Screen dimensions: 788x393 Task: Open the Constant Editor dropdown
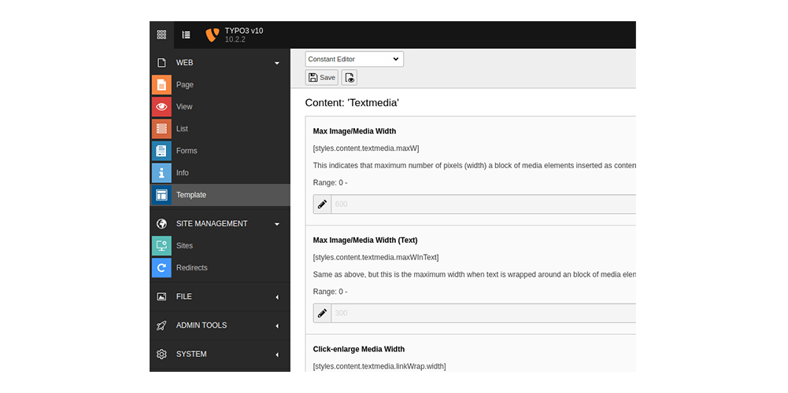pos(354,59)
